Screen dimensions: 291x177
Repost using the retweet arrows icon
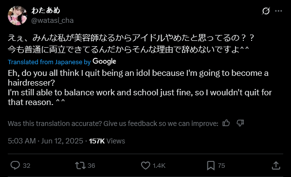pos(80,165)
